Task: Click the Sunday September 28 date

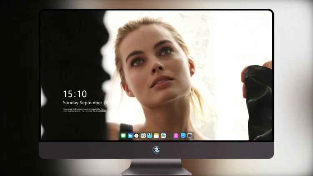Action: [x=86, y=103]
